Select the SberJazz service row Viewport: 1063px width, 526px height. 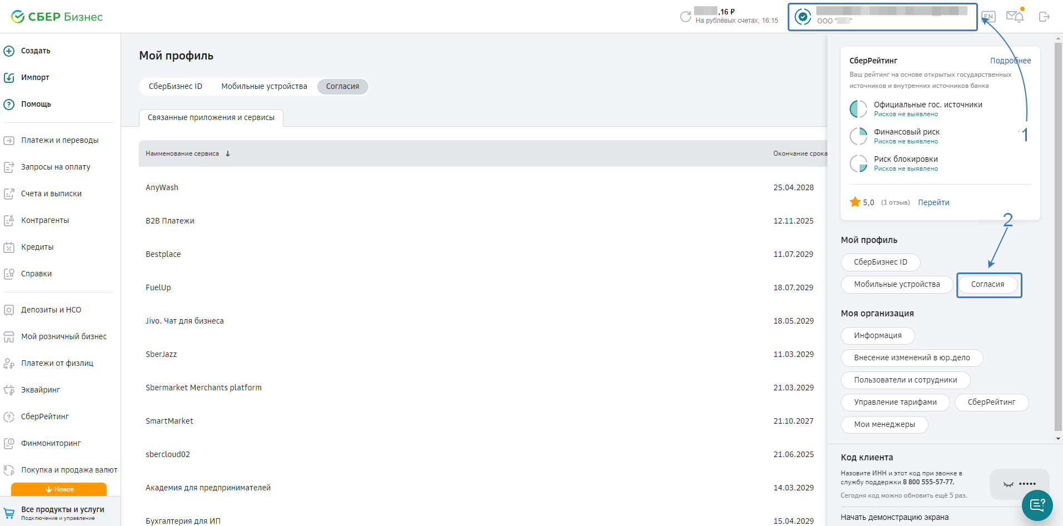tap(483, 354)
